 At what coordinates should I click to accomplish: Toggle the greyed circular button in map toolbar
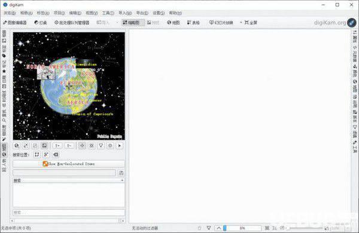pos(110,146)
